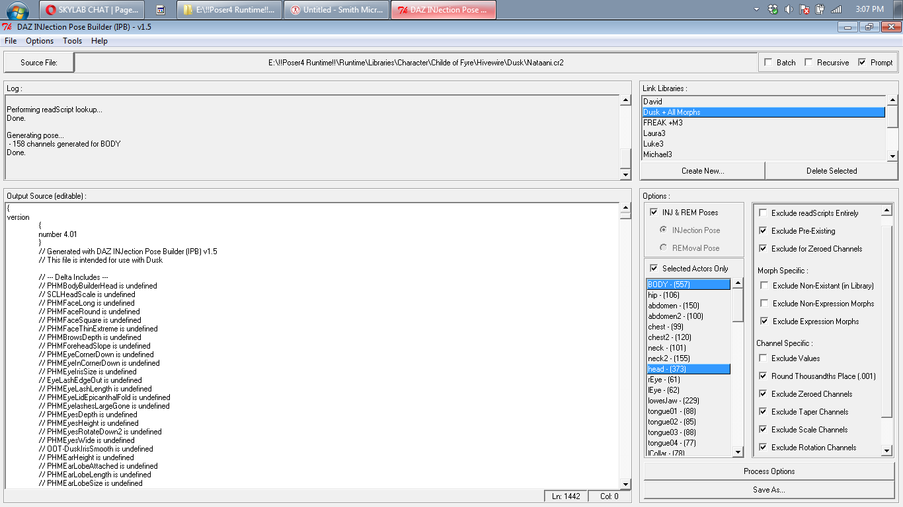Viewport: 903px width, 507px height.
Task: Toggle Exclude Expression Morphs checkbox
Action: coord(764,321)
